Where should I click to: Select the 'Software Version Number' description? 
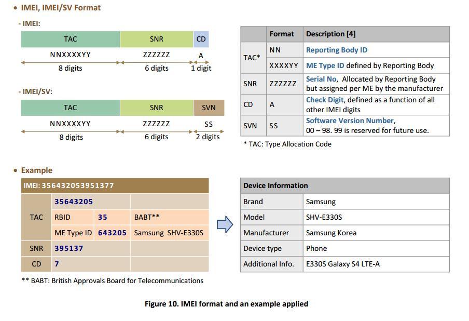pyautogui.click(x=350, y=121)
